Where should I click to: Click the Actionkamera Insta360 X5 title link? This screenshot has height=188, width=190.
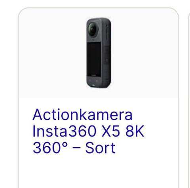[88, 131]
